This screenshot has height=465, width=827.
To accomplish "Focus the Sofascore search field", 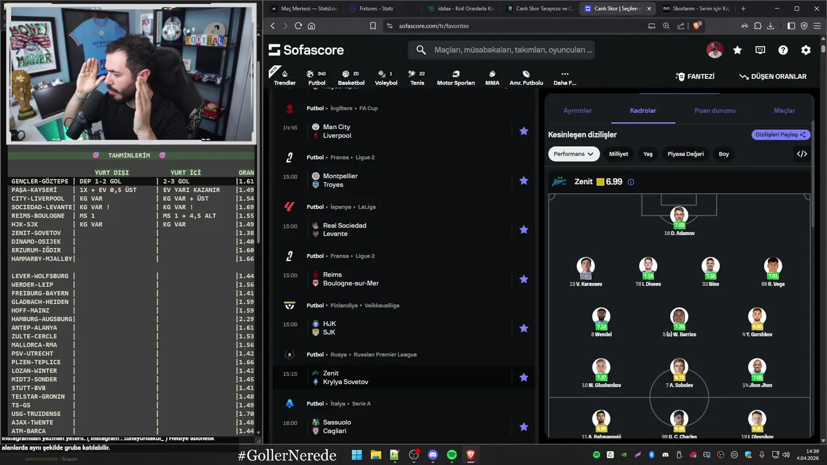I will pyautogui.click(x=501, y=50).
